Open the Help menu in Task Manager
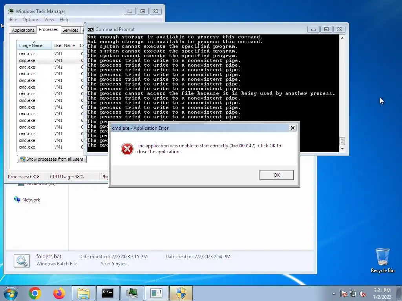The width and height of the screenshot is (402, 301). coord(64,20)
